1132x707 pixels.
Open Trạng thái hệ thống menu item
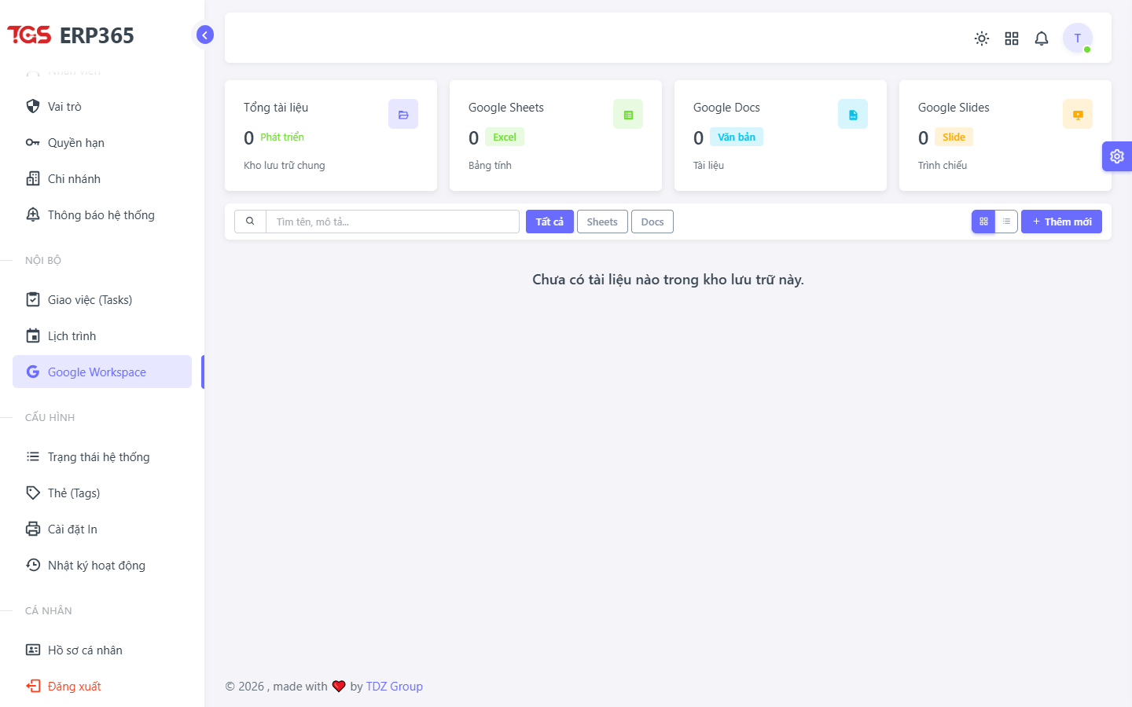pyautogui.click(x=102, y=456)
